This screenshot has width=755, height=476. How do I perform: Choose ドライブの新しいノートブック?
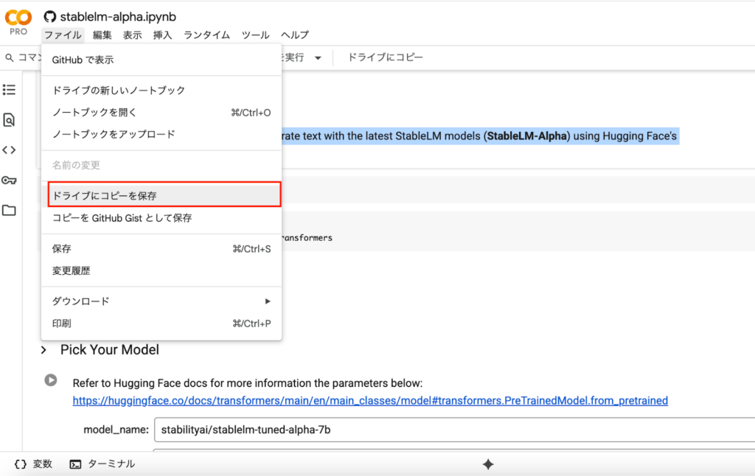pyautogui.click(x=161, y=91)
